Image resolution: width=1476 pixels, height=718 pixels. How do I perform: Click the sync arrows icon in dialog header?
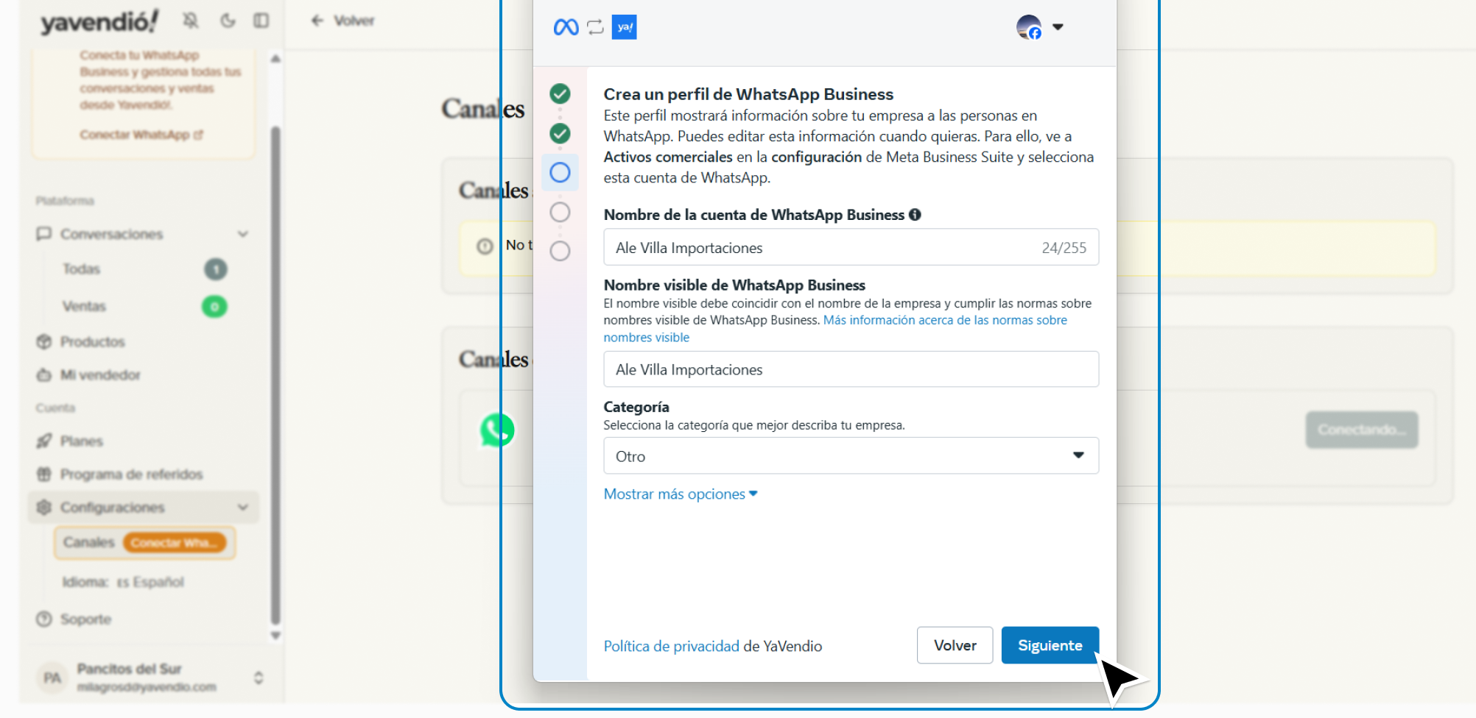pos(595,27)
